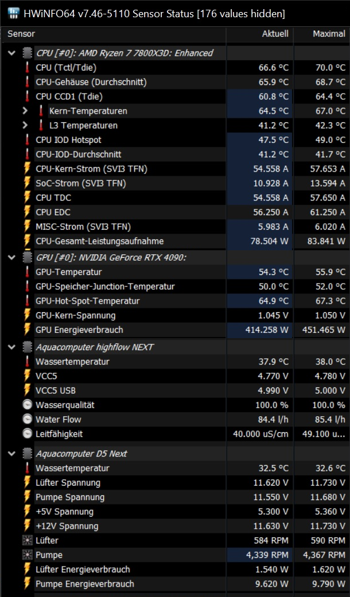Expand the L3 Temperaturen sub-rows
Screen dimensions: 350x597
coord(25,125)
